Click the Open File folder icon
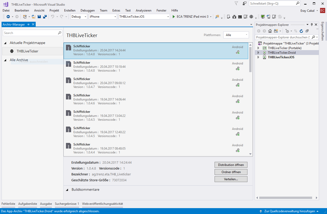The width and height of the screenshot is (327, 214). [x=34, y=17]
